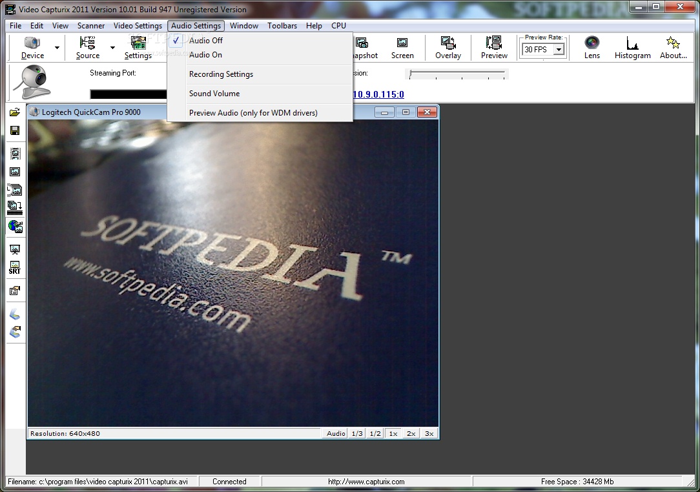700x492 pixels.
Task: Click the stacked pictures sidebar icon
Action: click(x=15, y=190)
